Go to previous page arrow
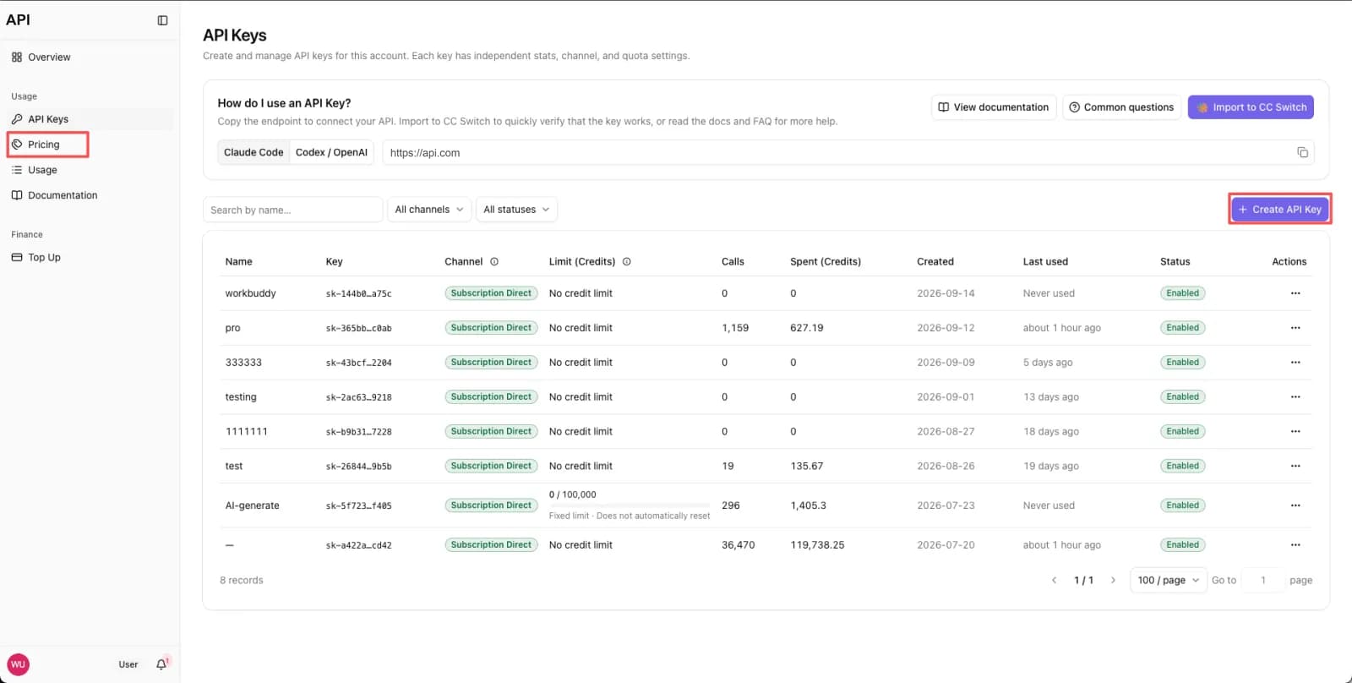Image resolution: width=1352 pixels, height=683 pixels. [x=1054, y=581]
